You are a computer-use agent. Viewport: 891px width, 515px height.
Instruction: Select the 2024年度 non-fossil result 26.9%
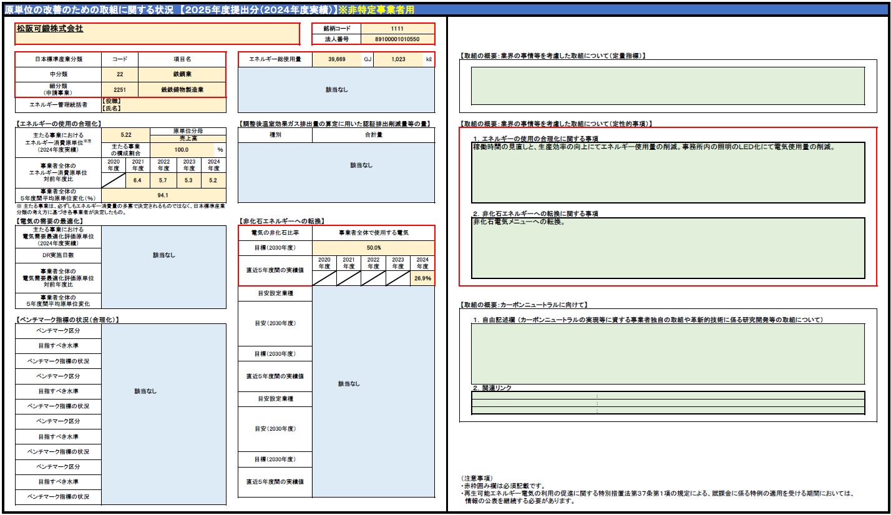[x=422, y=278]
